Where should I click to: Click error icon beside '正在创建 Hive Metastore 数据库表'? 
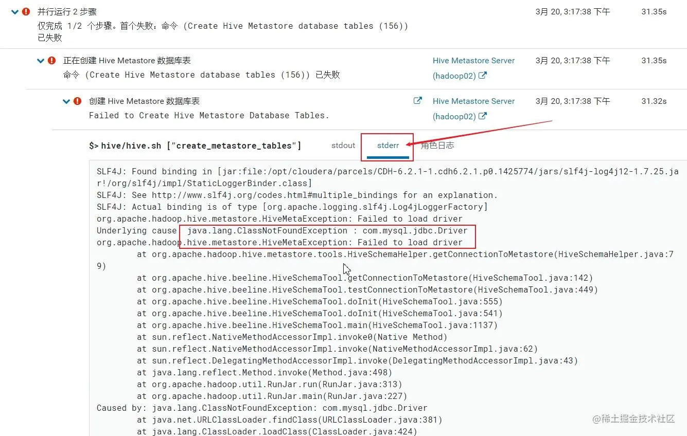(51, 60)
